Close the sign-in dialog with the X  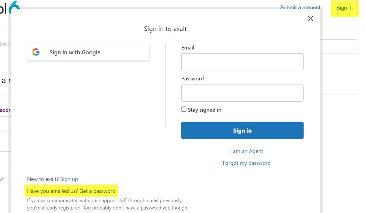point(311,18)
